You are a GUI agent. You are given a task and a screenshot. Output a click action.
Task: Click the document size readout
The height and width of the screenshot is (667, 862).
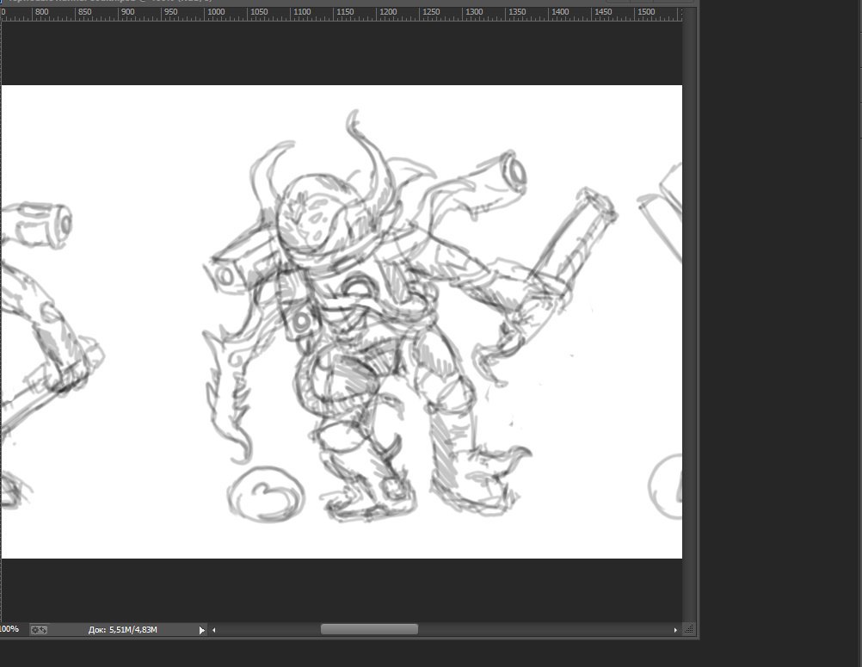coord(122,630)
